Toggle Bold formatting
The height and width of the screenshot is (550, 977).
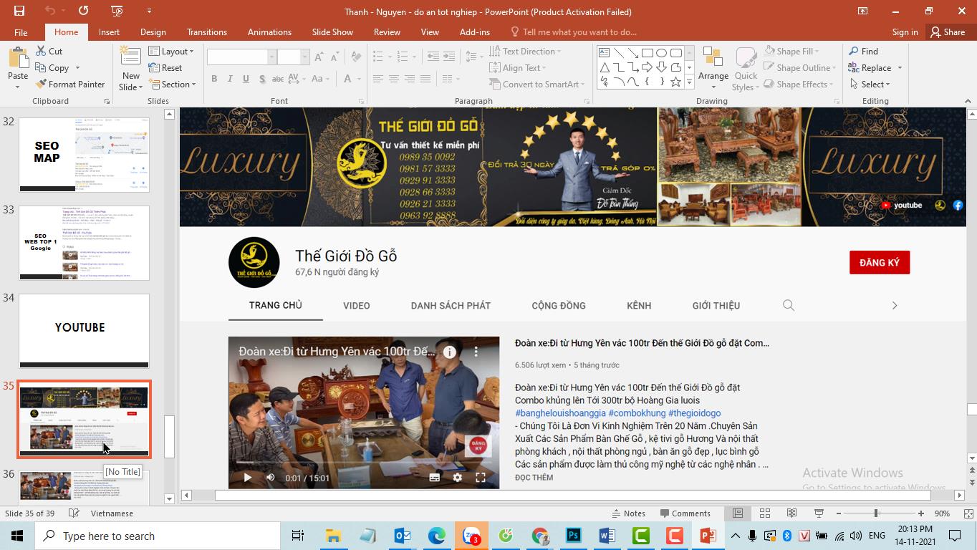(213, 79)
